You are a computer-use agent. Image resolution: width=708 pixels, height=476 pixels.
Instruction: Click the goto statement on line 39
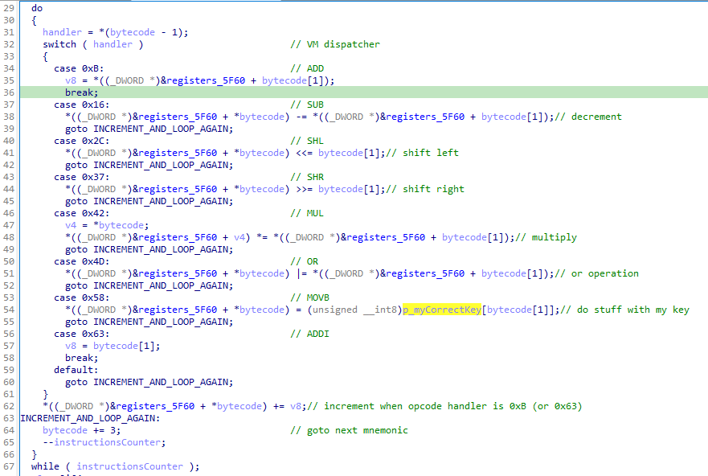click(149, 129)
